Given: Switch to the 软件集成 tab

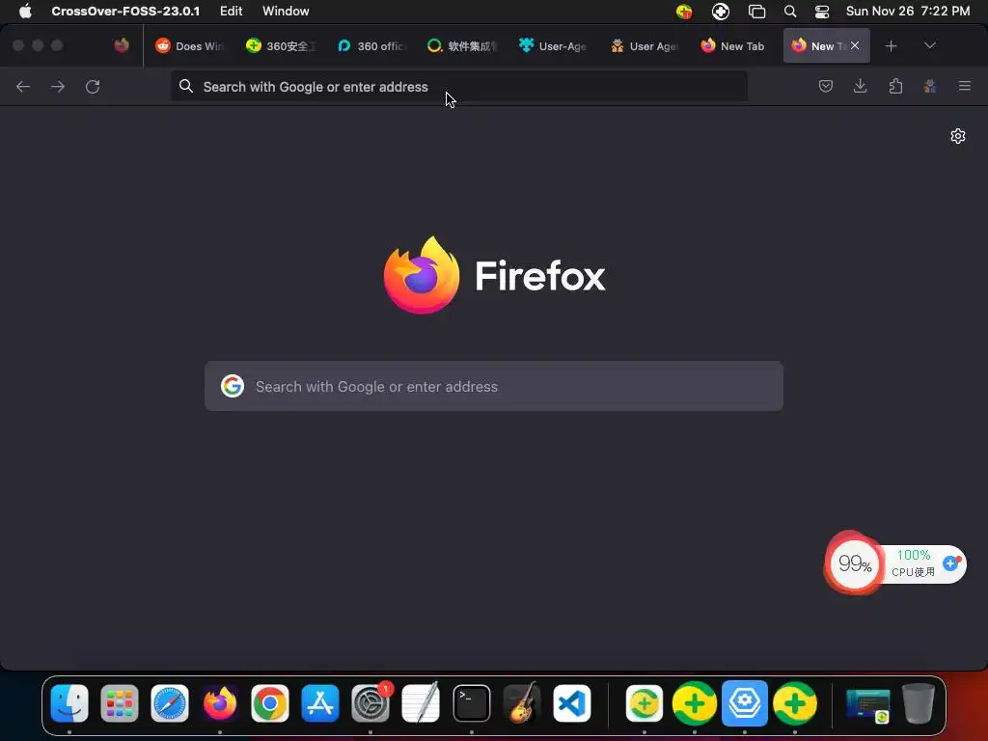Looking at the screenshot, I should [462, 46].
